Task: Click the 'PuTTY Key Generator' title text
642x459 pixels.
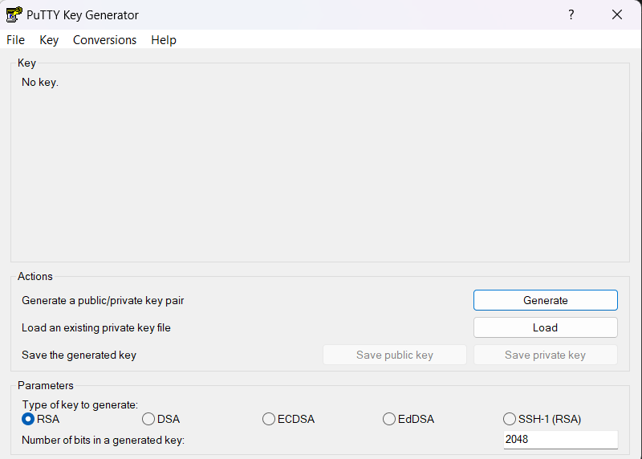Action: (83, 15)
